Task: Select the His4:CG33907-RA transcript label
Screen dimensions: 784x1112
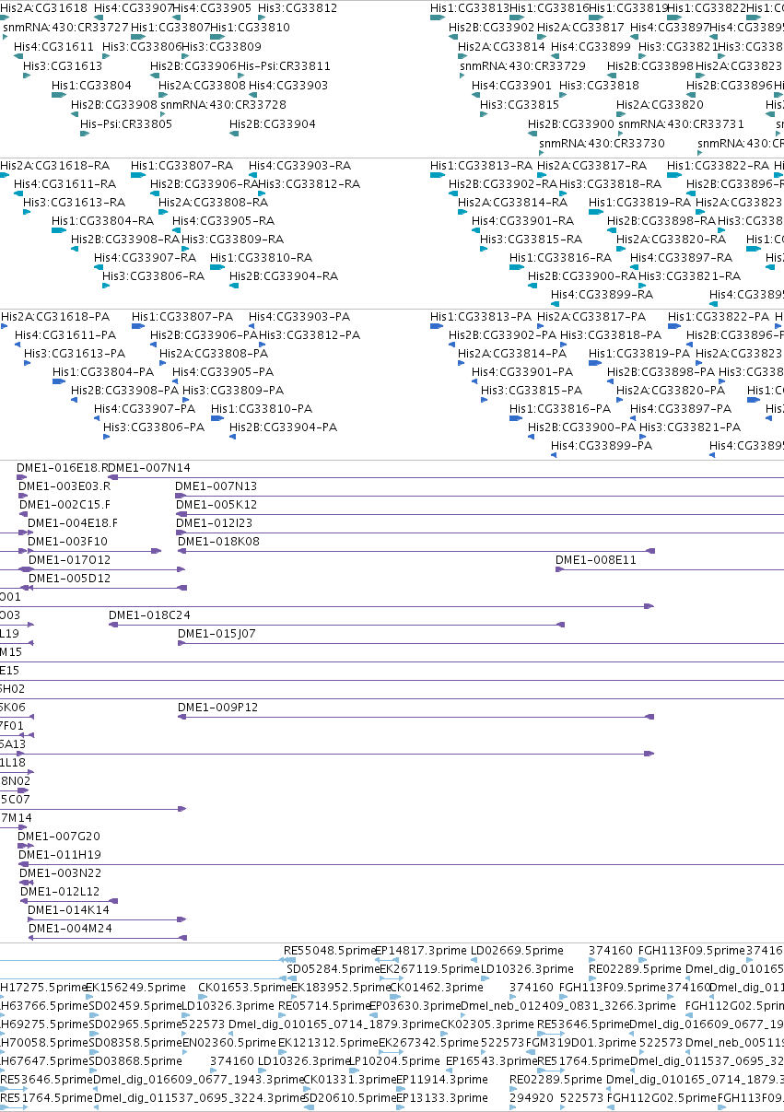Action: [x=145, y=258]
